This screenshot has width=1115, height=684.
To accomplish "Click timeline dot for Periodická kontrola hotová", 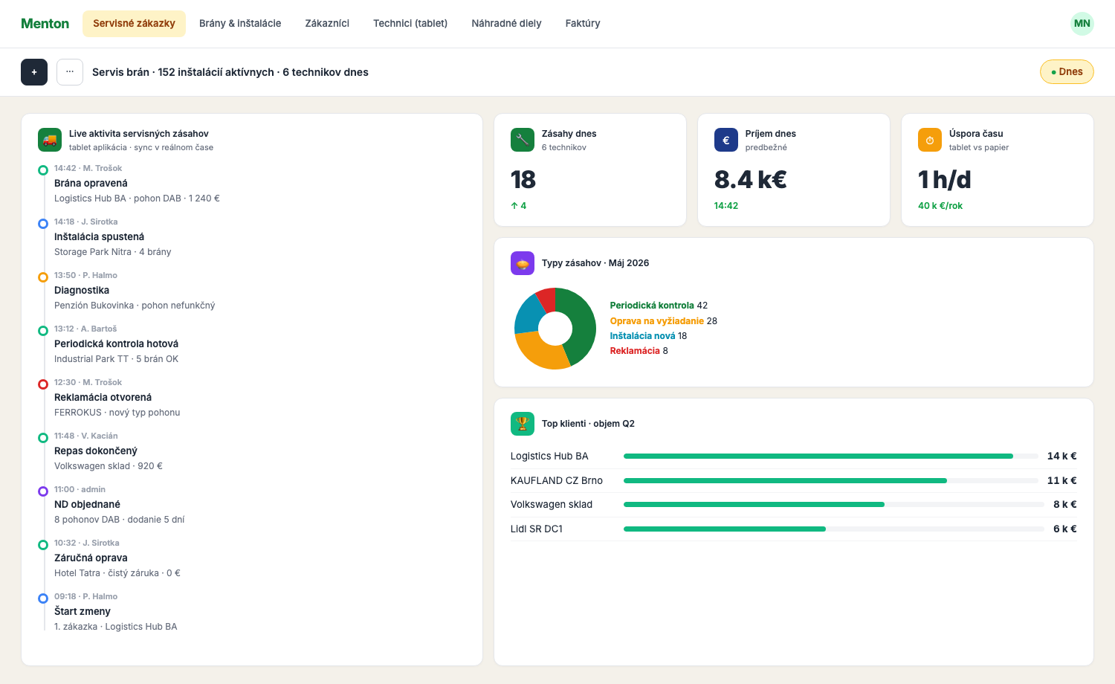I will click(x=43, y=331).
